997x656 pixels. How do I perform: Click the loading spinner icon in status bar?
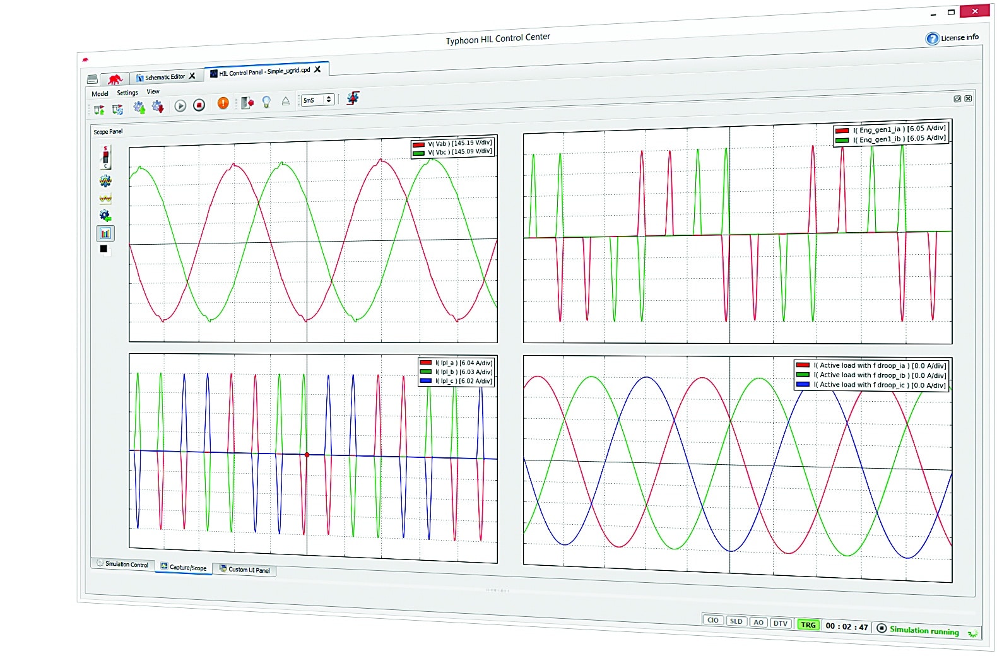[974, 633]
